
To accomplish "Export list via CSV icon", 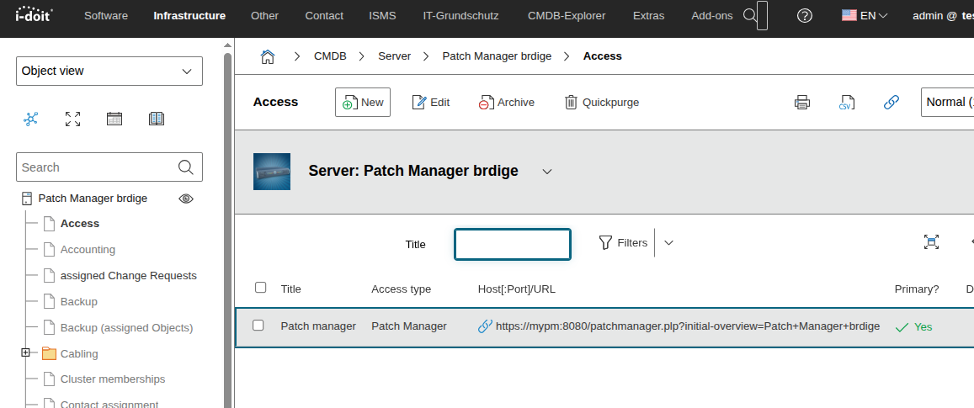I will point(846,103).
